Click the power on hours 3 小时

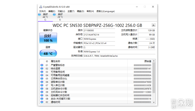[147, 47]
